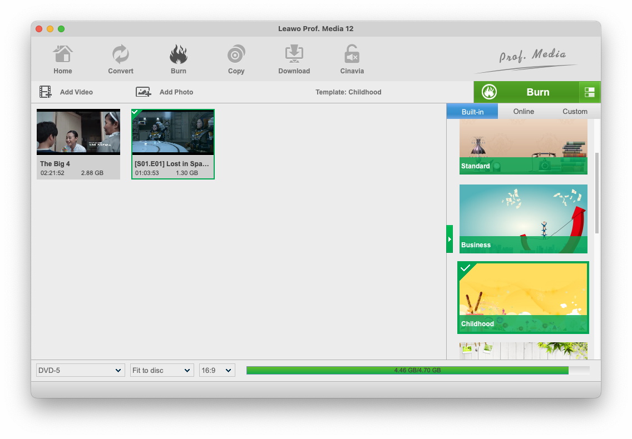
Task: Select the Standard menu template
Action: point(523,147)
